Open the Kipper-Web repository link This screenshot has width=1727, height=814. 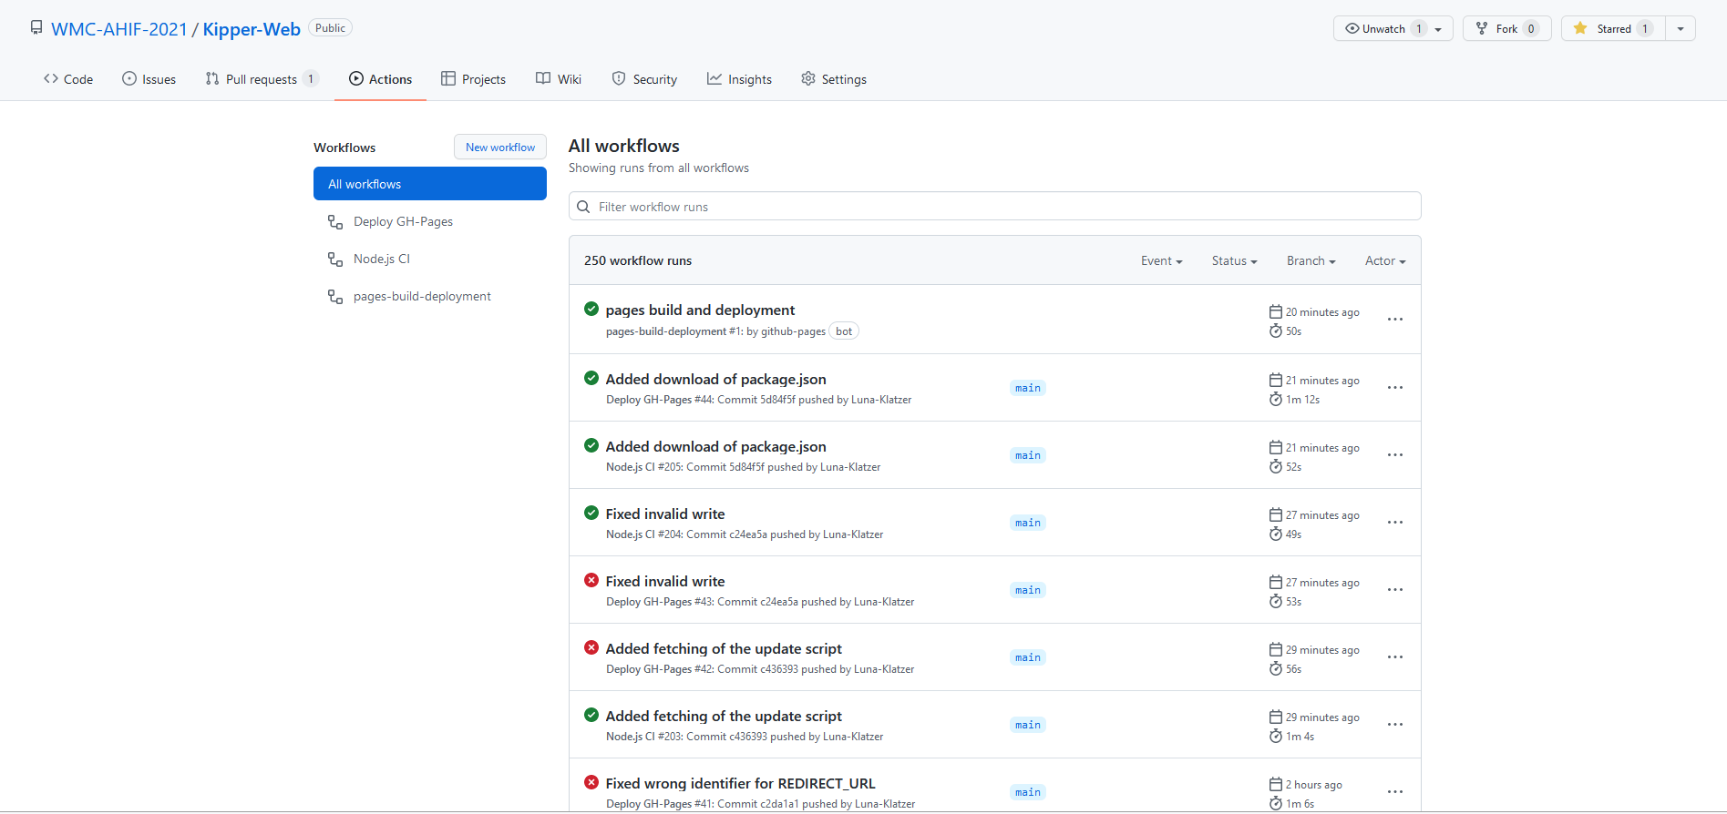click(252, 29)
